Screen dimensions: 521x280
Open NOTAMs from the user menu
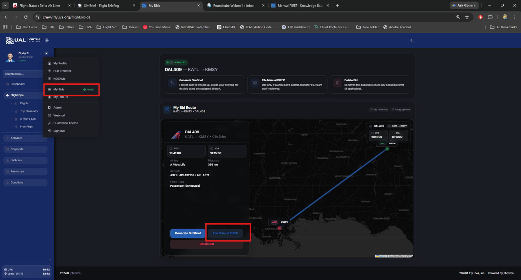59,79
